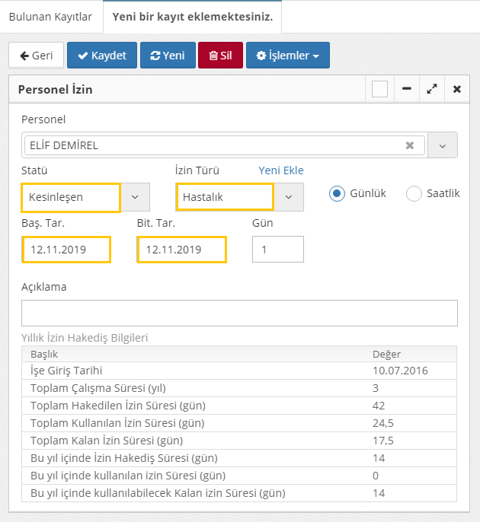Open the Statü dropdown arrow
Viewport: 480px width, 522px height.
point(135,197)
